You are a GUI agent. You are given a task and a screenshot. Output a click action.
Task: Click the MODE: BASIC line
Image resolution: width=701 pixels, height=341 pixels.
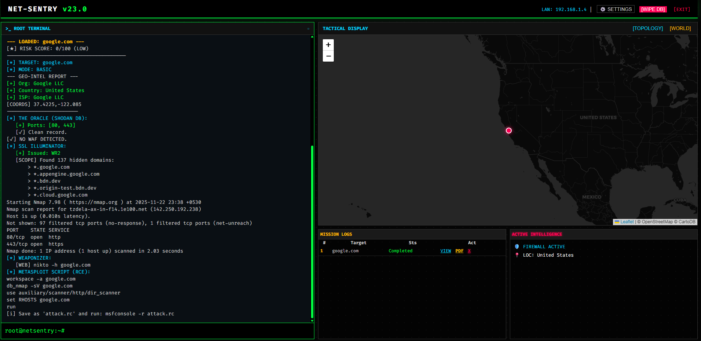coord(29,70)
